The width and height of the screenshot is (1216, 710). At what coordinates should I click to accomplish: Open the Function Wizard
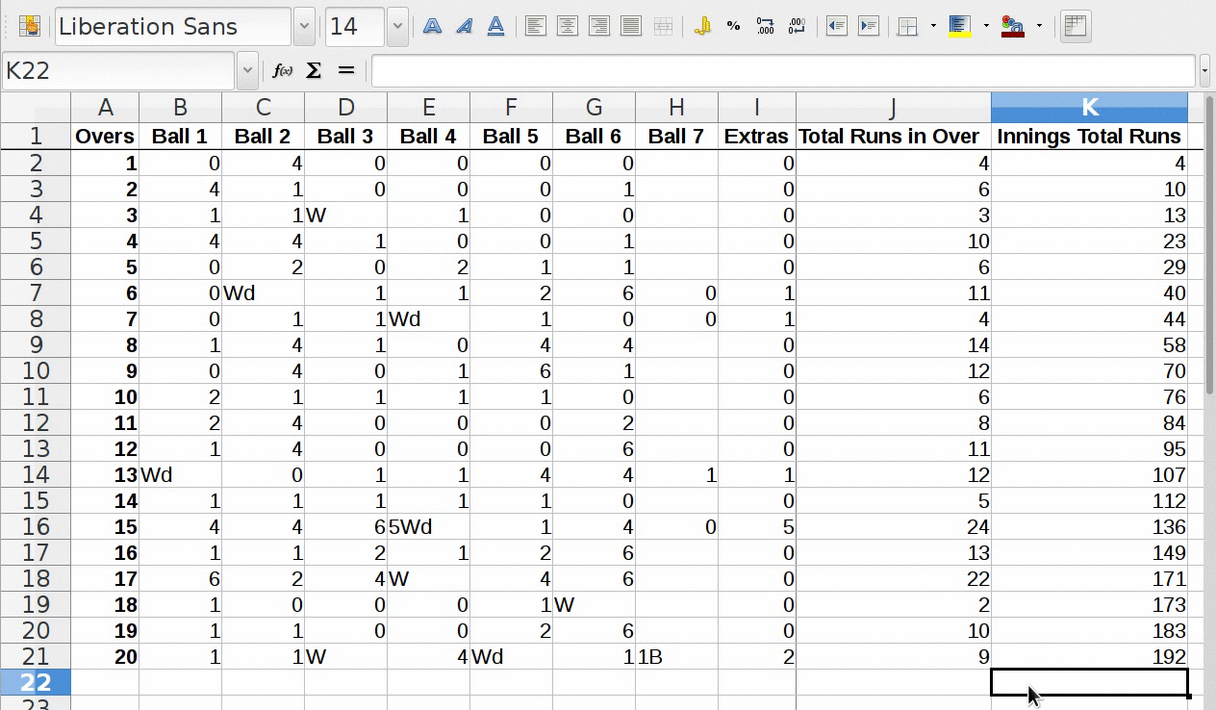pyautogui.click(x=282, y=70)
